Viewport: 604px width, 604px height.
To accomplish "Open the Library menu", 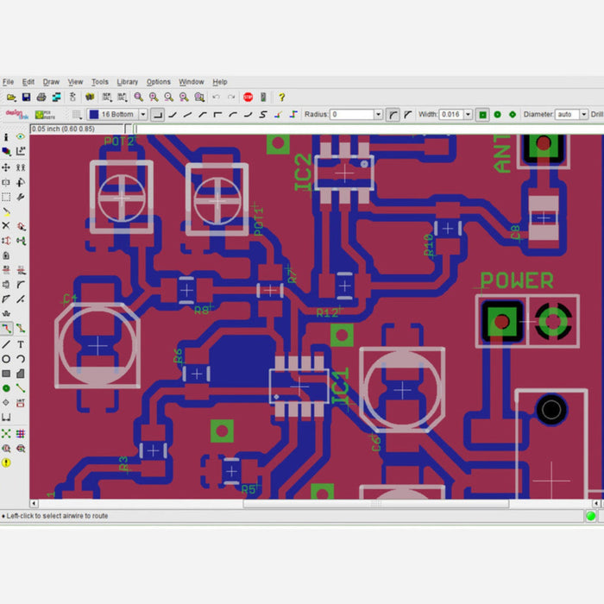I will point(127,82).
